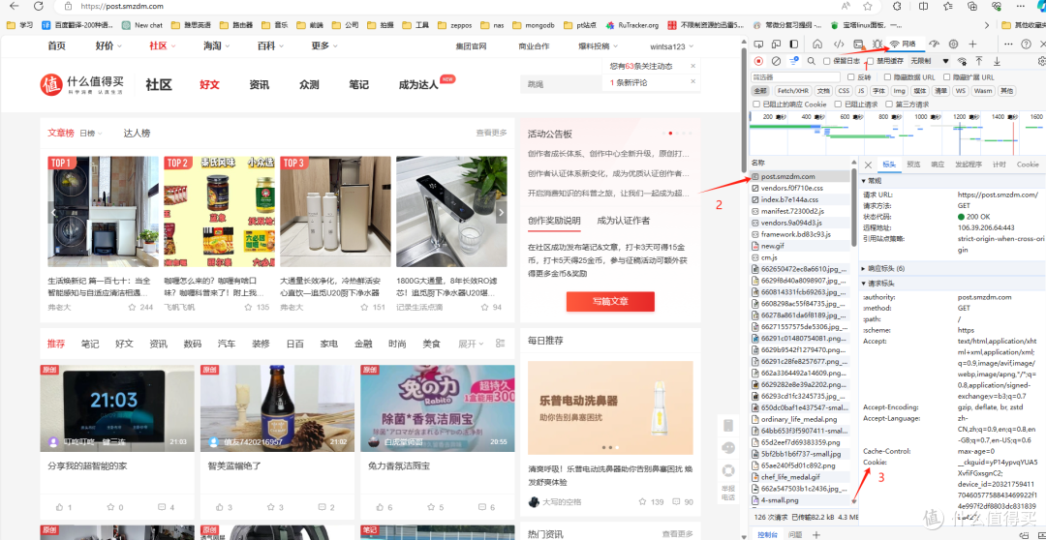Image resolution: width=1046 pixels, height=540 pixels.
Task: Enable 禁用缓存 disable cache checkbox
Action: [871, 61]
